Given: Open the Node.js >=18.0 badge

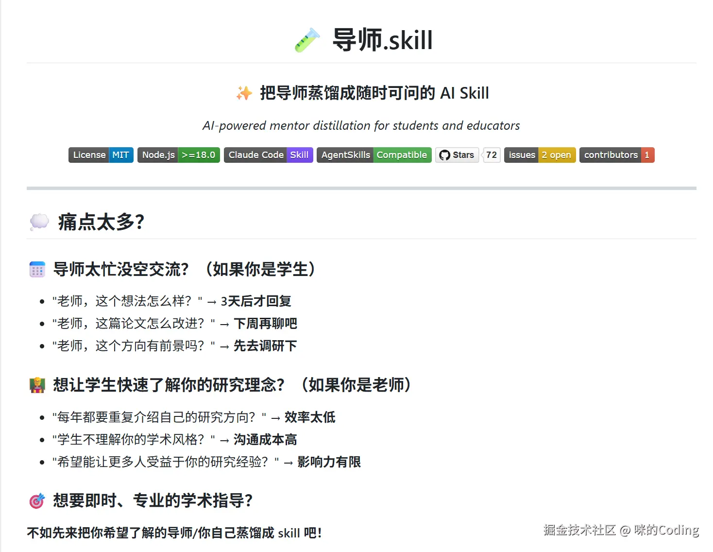Looking at the screenshot, I should [179, 155].
